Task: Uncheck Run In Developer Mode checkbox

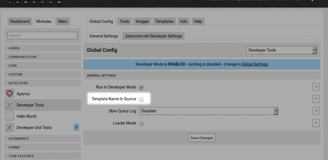Action: (141, 87)
